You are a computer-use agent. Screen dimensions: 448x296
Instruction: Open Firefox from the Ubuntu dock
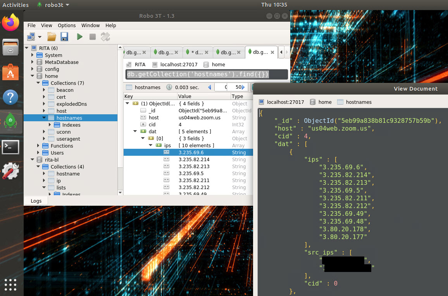[10, 22]
